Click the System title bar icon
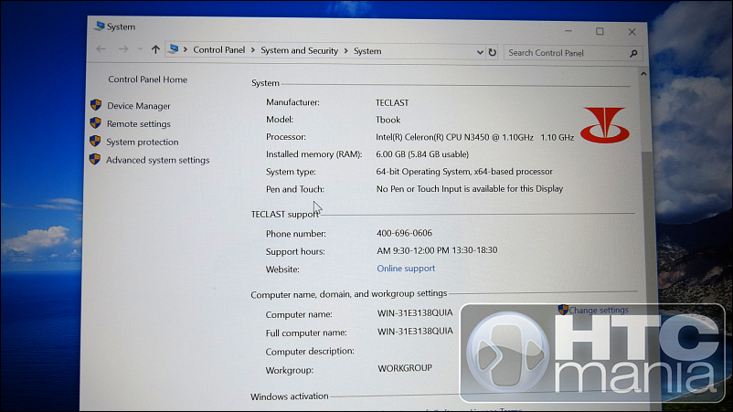 [99, 26]
